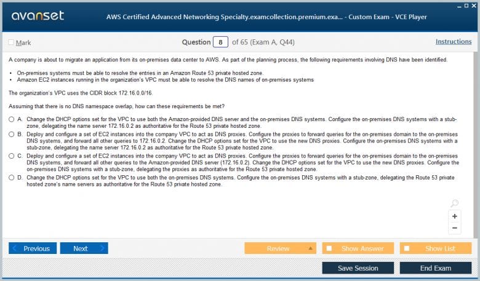480x281 pixels.
Task: Click the left arrow on Previous
Action: coord(15,248)
